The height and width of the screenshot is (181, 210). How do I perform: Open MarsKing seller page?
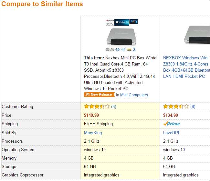pos(93,133)
